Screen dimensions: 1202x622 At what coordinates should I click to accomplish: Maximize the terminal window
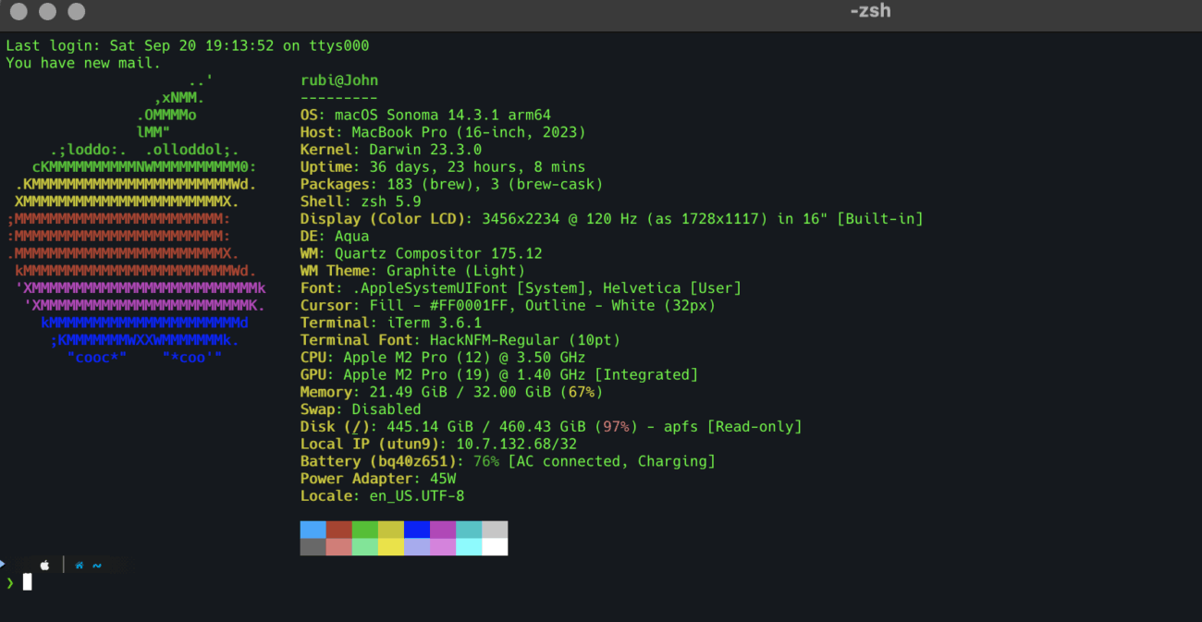77,12
